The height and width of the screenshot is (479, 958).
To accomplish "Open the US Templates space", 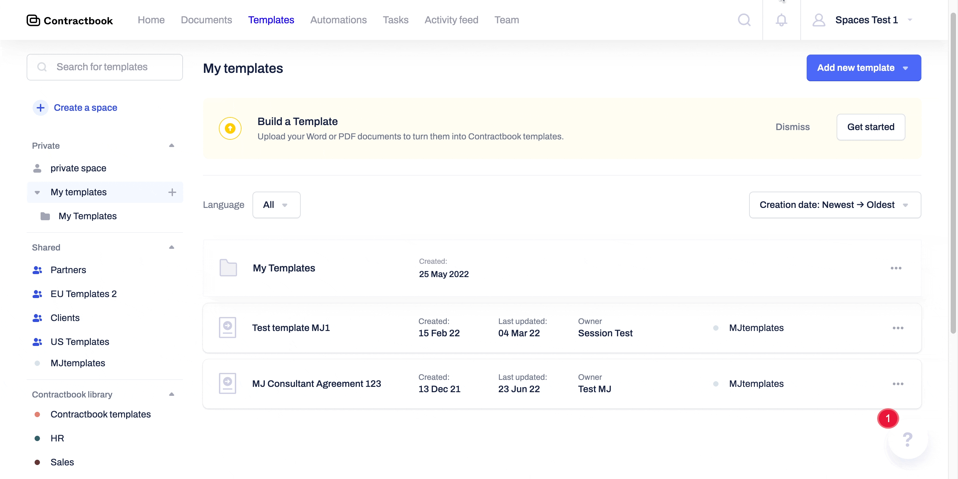I will (80, 342).
